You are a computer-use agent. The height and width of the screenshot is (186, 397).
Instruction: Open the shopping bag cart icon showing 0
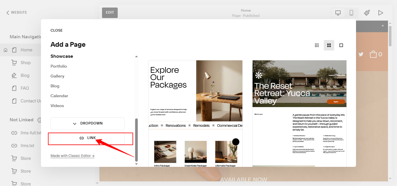(376, 54)
